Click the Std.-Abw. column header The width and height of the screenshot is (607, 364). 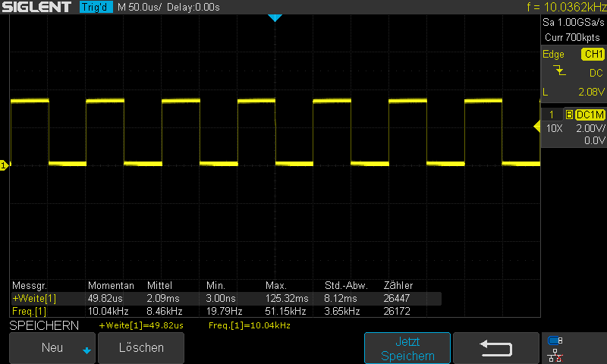346,286
